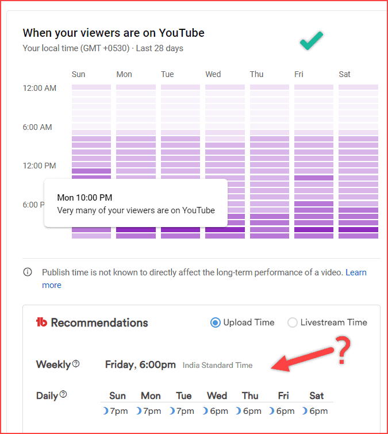
Task: Open the Daily help question mark icon
Action: (x=63, y=394)
